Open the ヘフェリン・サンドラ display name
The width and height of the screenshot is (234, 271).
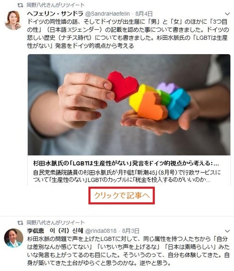click(55, 14)
